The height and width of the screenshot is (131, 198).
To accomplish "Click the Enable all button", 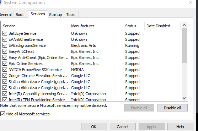I will click(139, 108).
